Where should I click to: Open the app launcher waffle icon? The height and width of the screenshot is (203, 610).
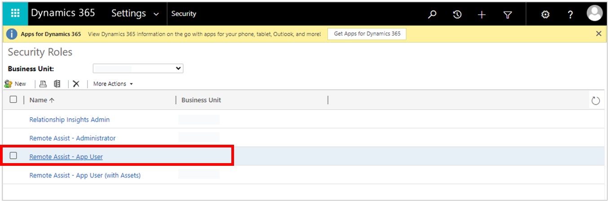(x=15, y=14)
